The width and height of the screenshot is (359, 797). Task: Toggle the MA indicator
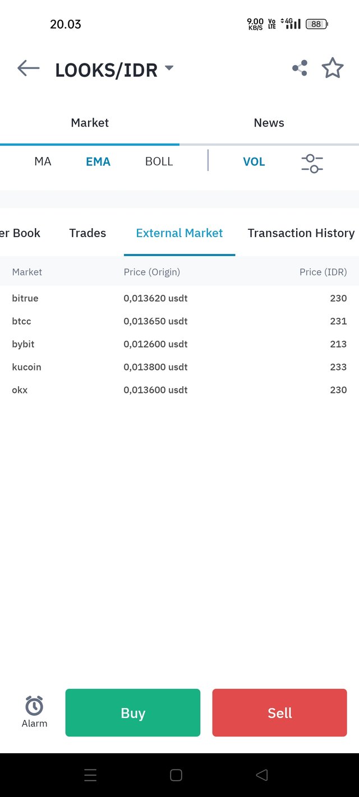point(43,161)
